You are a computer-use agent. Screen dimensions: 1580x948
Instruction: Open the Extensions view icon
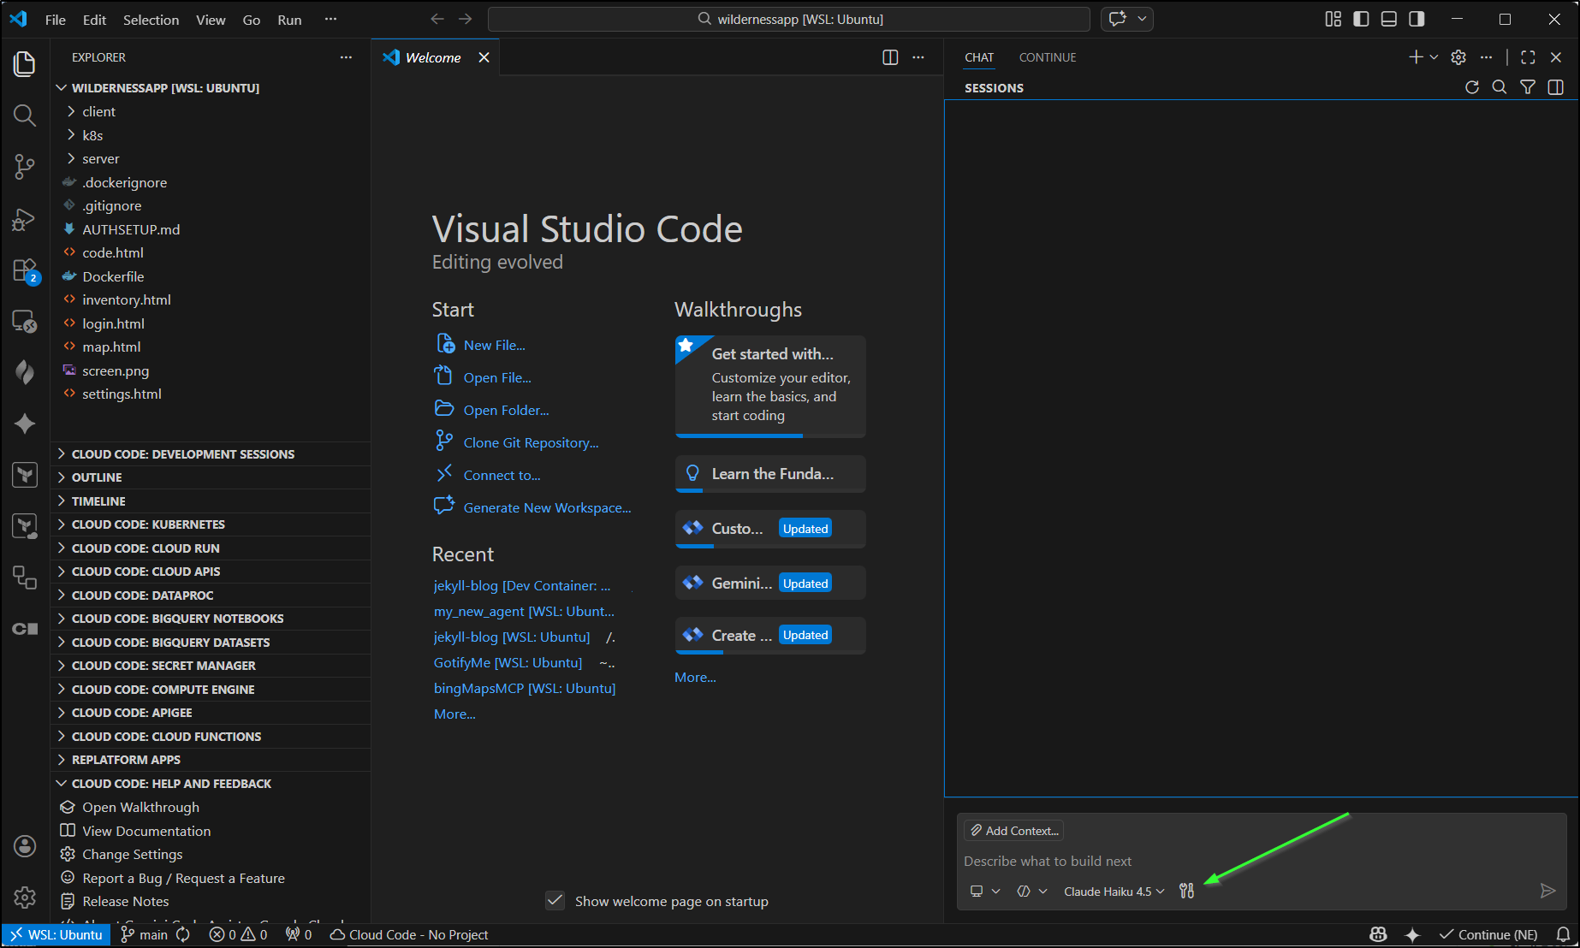coord(24,270)
